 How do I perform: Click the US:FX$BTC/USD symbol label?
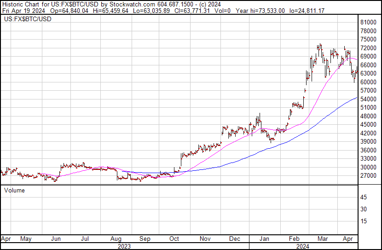tap(28, 19)
